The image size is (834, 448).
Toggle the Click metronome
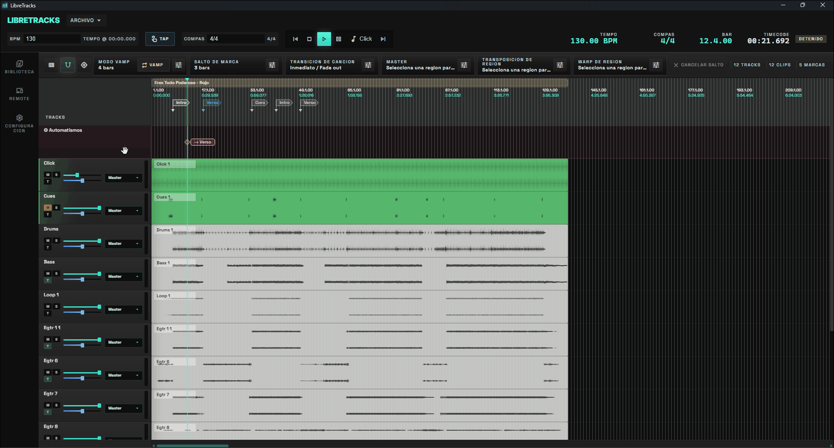click(361, 39)
